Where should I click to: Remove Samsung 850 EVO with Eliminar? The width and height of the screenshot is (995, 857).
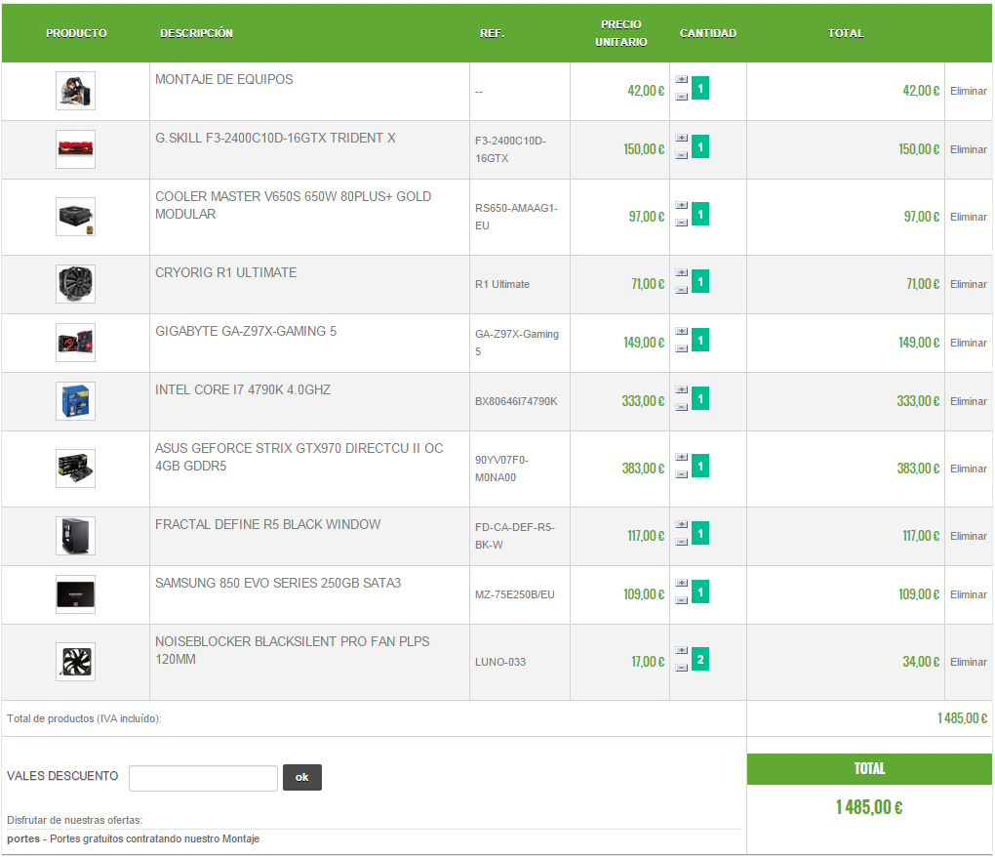(969, 594)
